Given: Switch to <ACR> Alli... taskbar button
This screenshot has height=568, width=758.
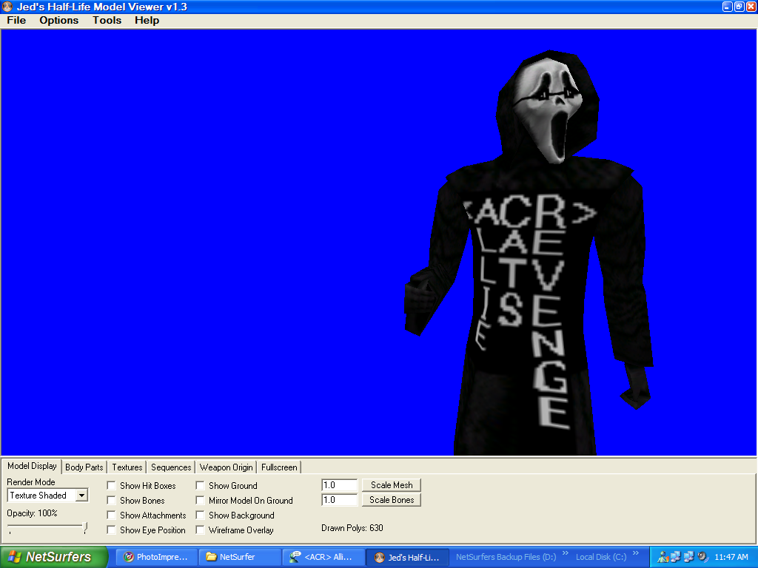Looking at the screenshot, I should point(323,557).
